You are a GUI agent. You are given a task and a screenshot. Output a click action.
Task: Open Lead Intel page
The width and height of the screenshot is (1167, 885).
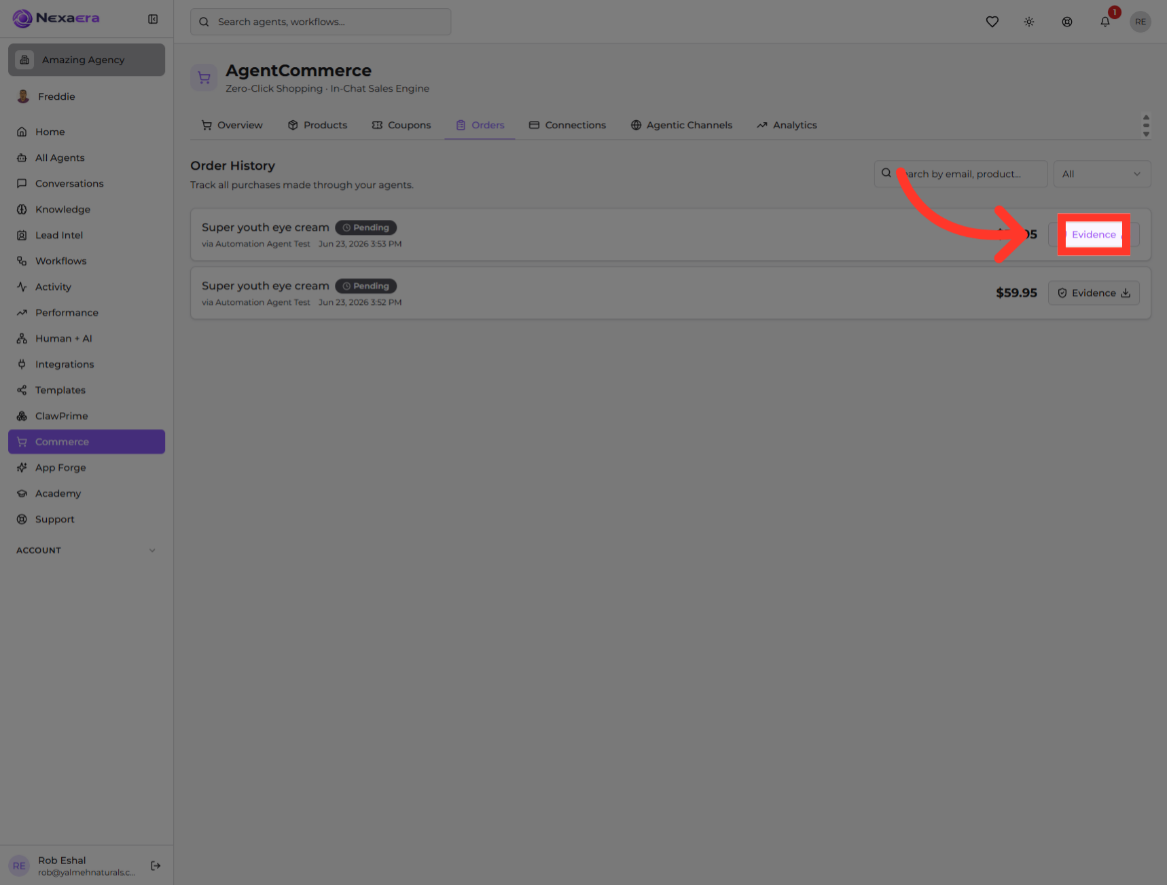(x=86, y=235)
